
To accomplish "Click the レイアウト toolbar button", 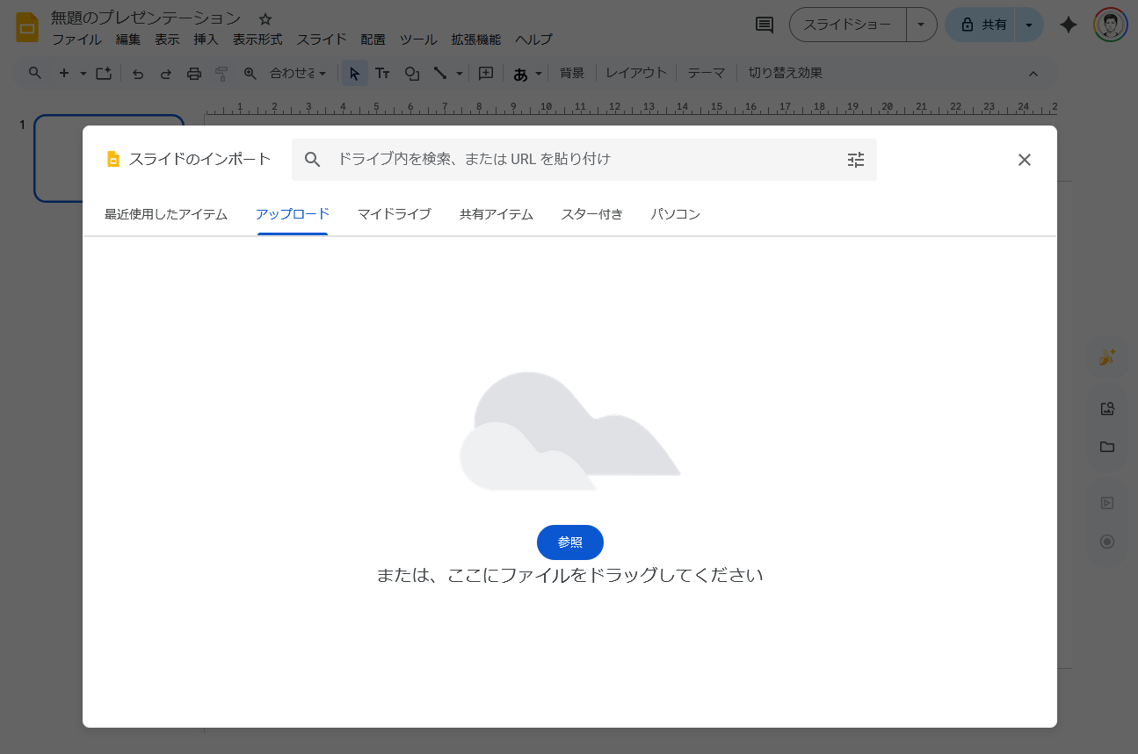I will 636,73.
